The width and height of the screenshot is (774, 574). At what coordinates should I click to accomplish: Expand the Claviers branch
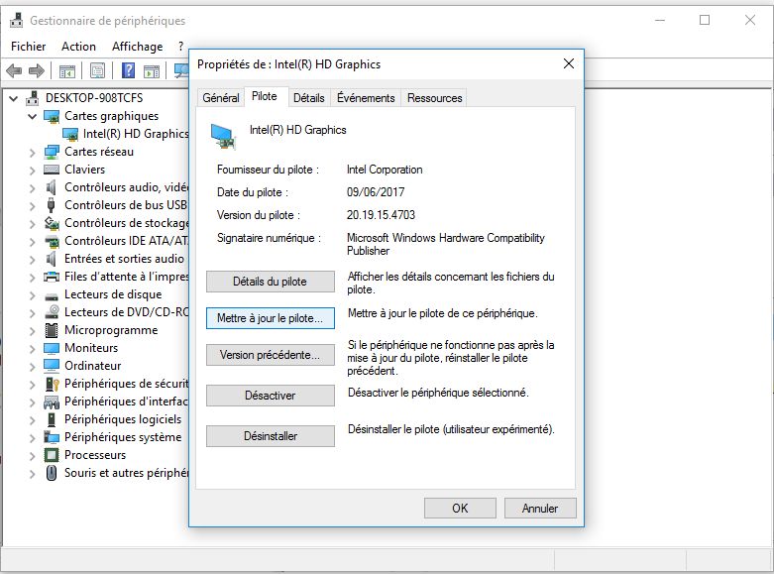pyautogui.click(x=33, y=171)
